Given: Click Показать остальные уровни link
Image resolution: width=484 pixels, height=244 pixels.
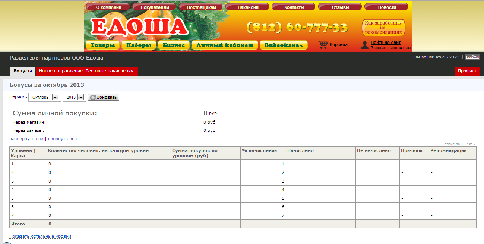Looking at the screenshot, I should [40, 236].
